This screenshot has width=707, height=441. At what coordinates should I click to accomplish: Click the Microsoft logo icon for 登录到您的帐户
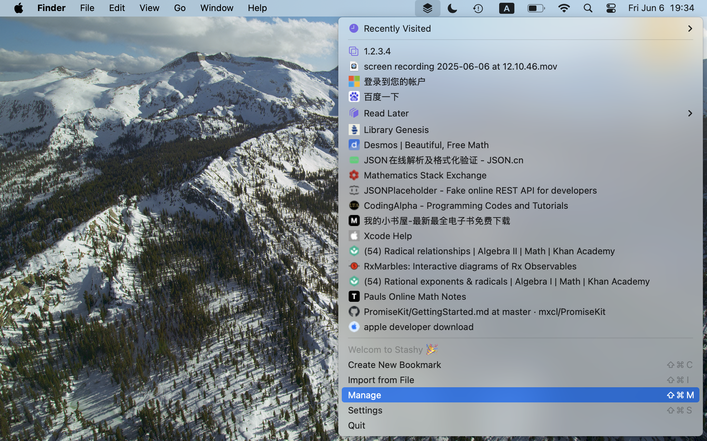pyautogui.click(x=354, y=81)
